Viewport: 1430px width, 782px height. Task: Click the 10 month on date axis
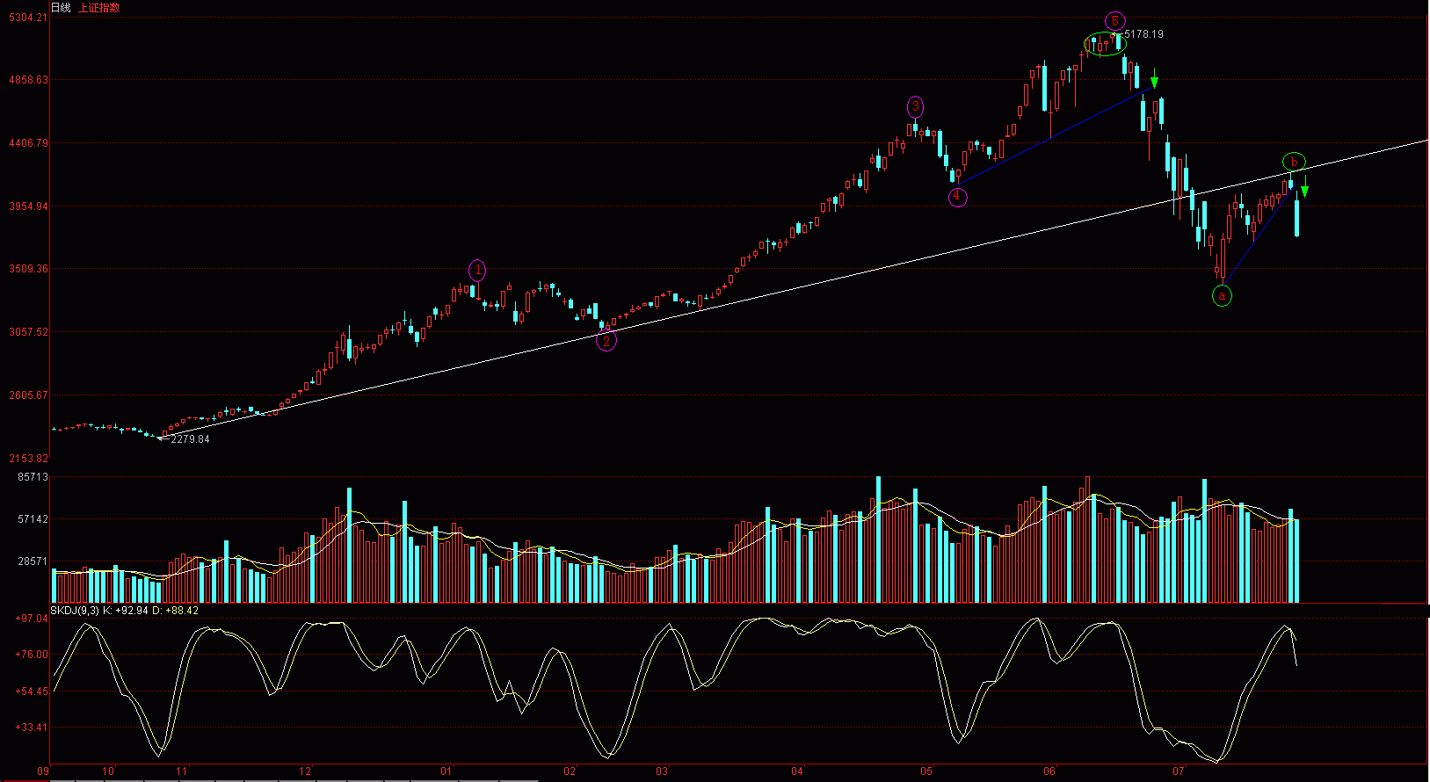click(108, 771)
